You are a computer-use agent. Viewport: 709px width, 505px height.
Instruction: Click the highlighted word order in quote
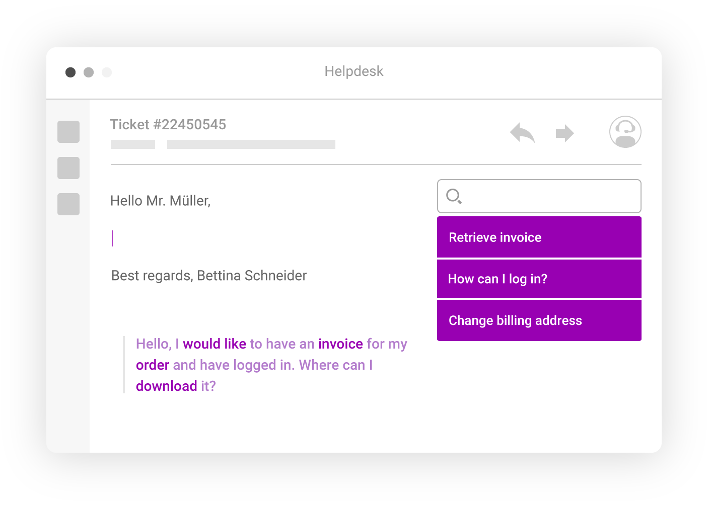coord(153,365)
